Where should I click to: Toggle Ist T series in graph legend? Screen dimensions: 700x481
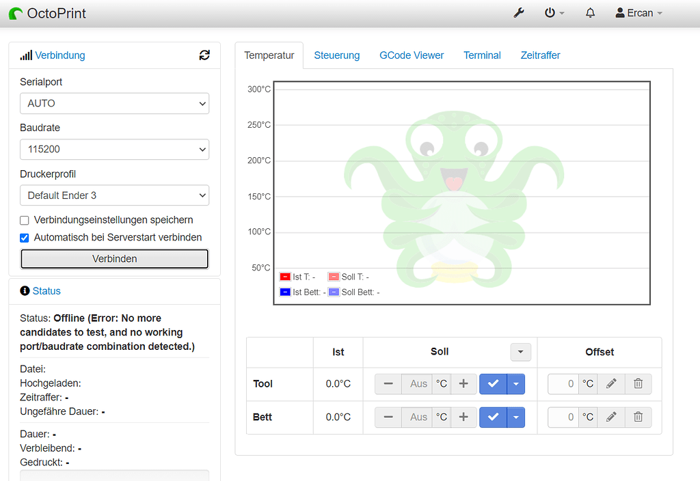[285, 277]
